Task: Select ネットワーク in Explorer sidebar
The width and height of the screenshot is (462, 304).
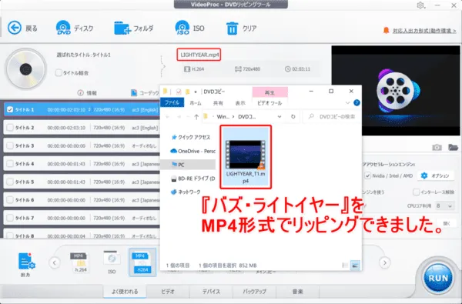Action: pyautogui.click(x=186, y=192)
